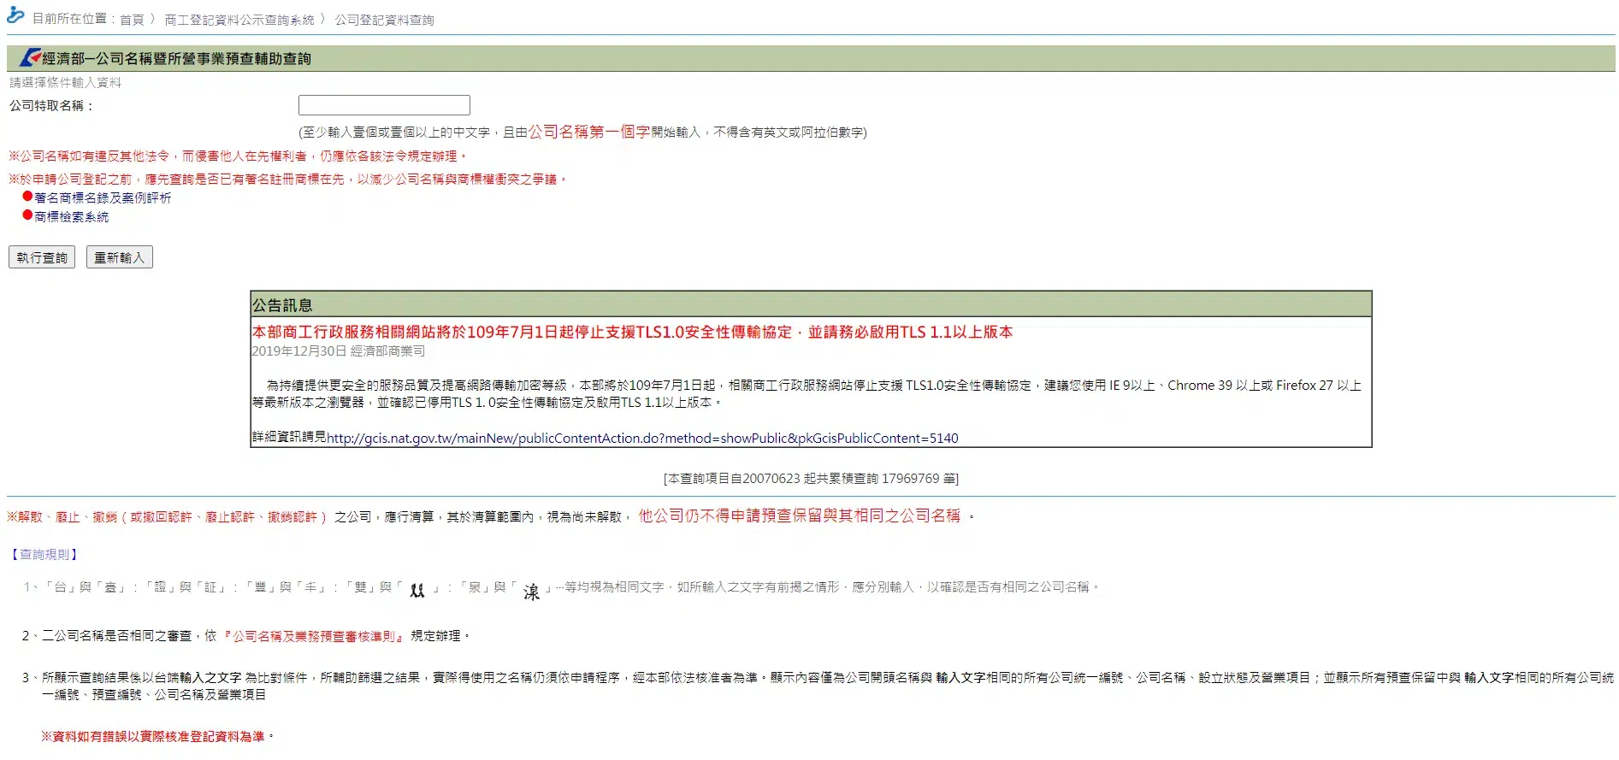Click the variant character glyph after 「雙」與
1619x760 pixels.
[x=417, y=590]
